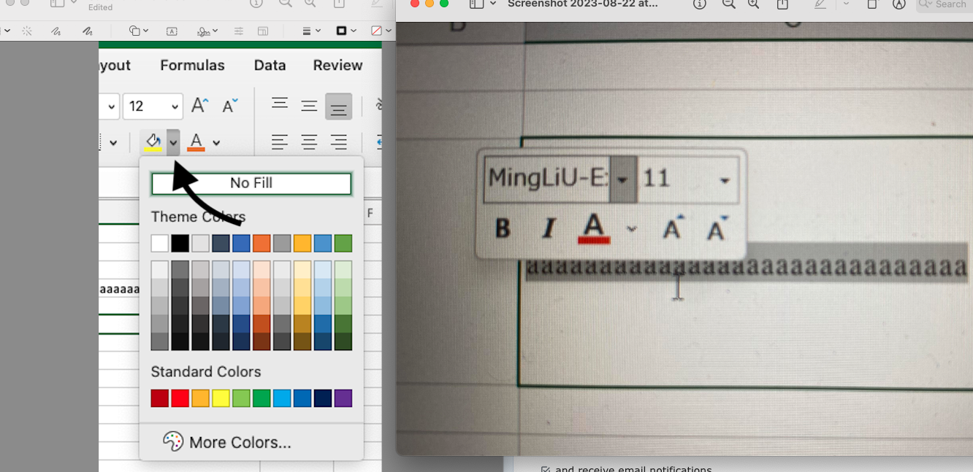
Task: Open the Data ribbon tab
Action: point(270,65)
